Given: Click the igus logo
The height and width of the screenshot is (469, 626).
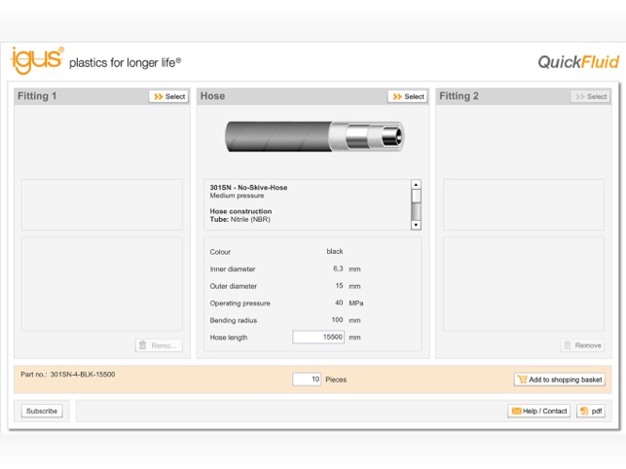Looking at the screenshot, I should coord(37,60).
